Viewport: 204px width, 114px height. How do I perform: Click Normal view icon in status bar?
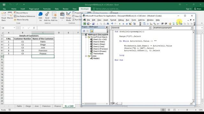click(163, 110)
